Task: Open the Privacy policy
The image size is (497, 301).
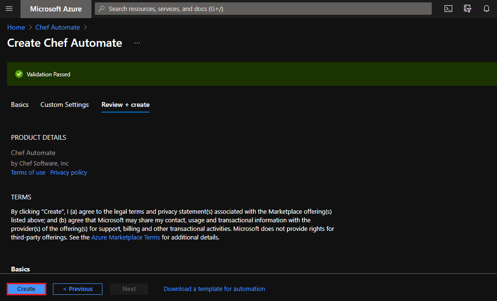Action: [x=68, y=172]
